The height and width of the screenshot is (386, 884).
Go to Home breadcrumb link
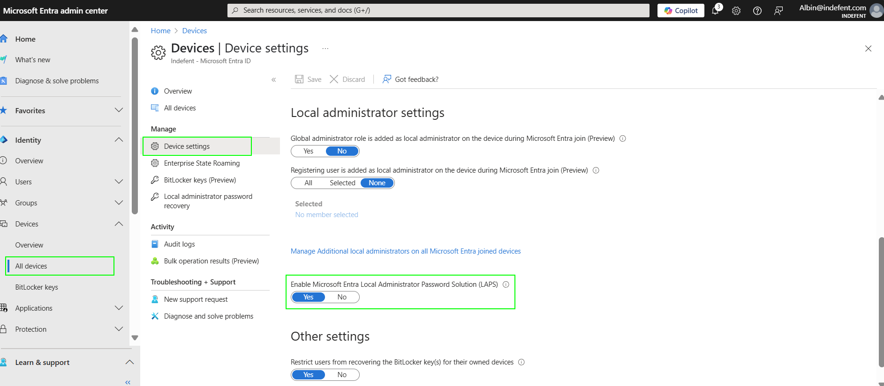tap(160, 31)
